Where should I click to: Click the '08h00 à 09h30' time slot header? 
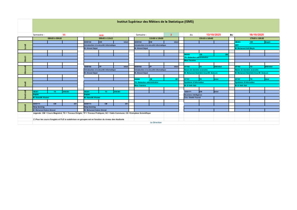[55, 38]
